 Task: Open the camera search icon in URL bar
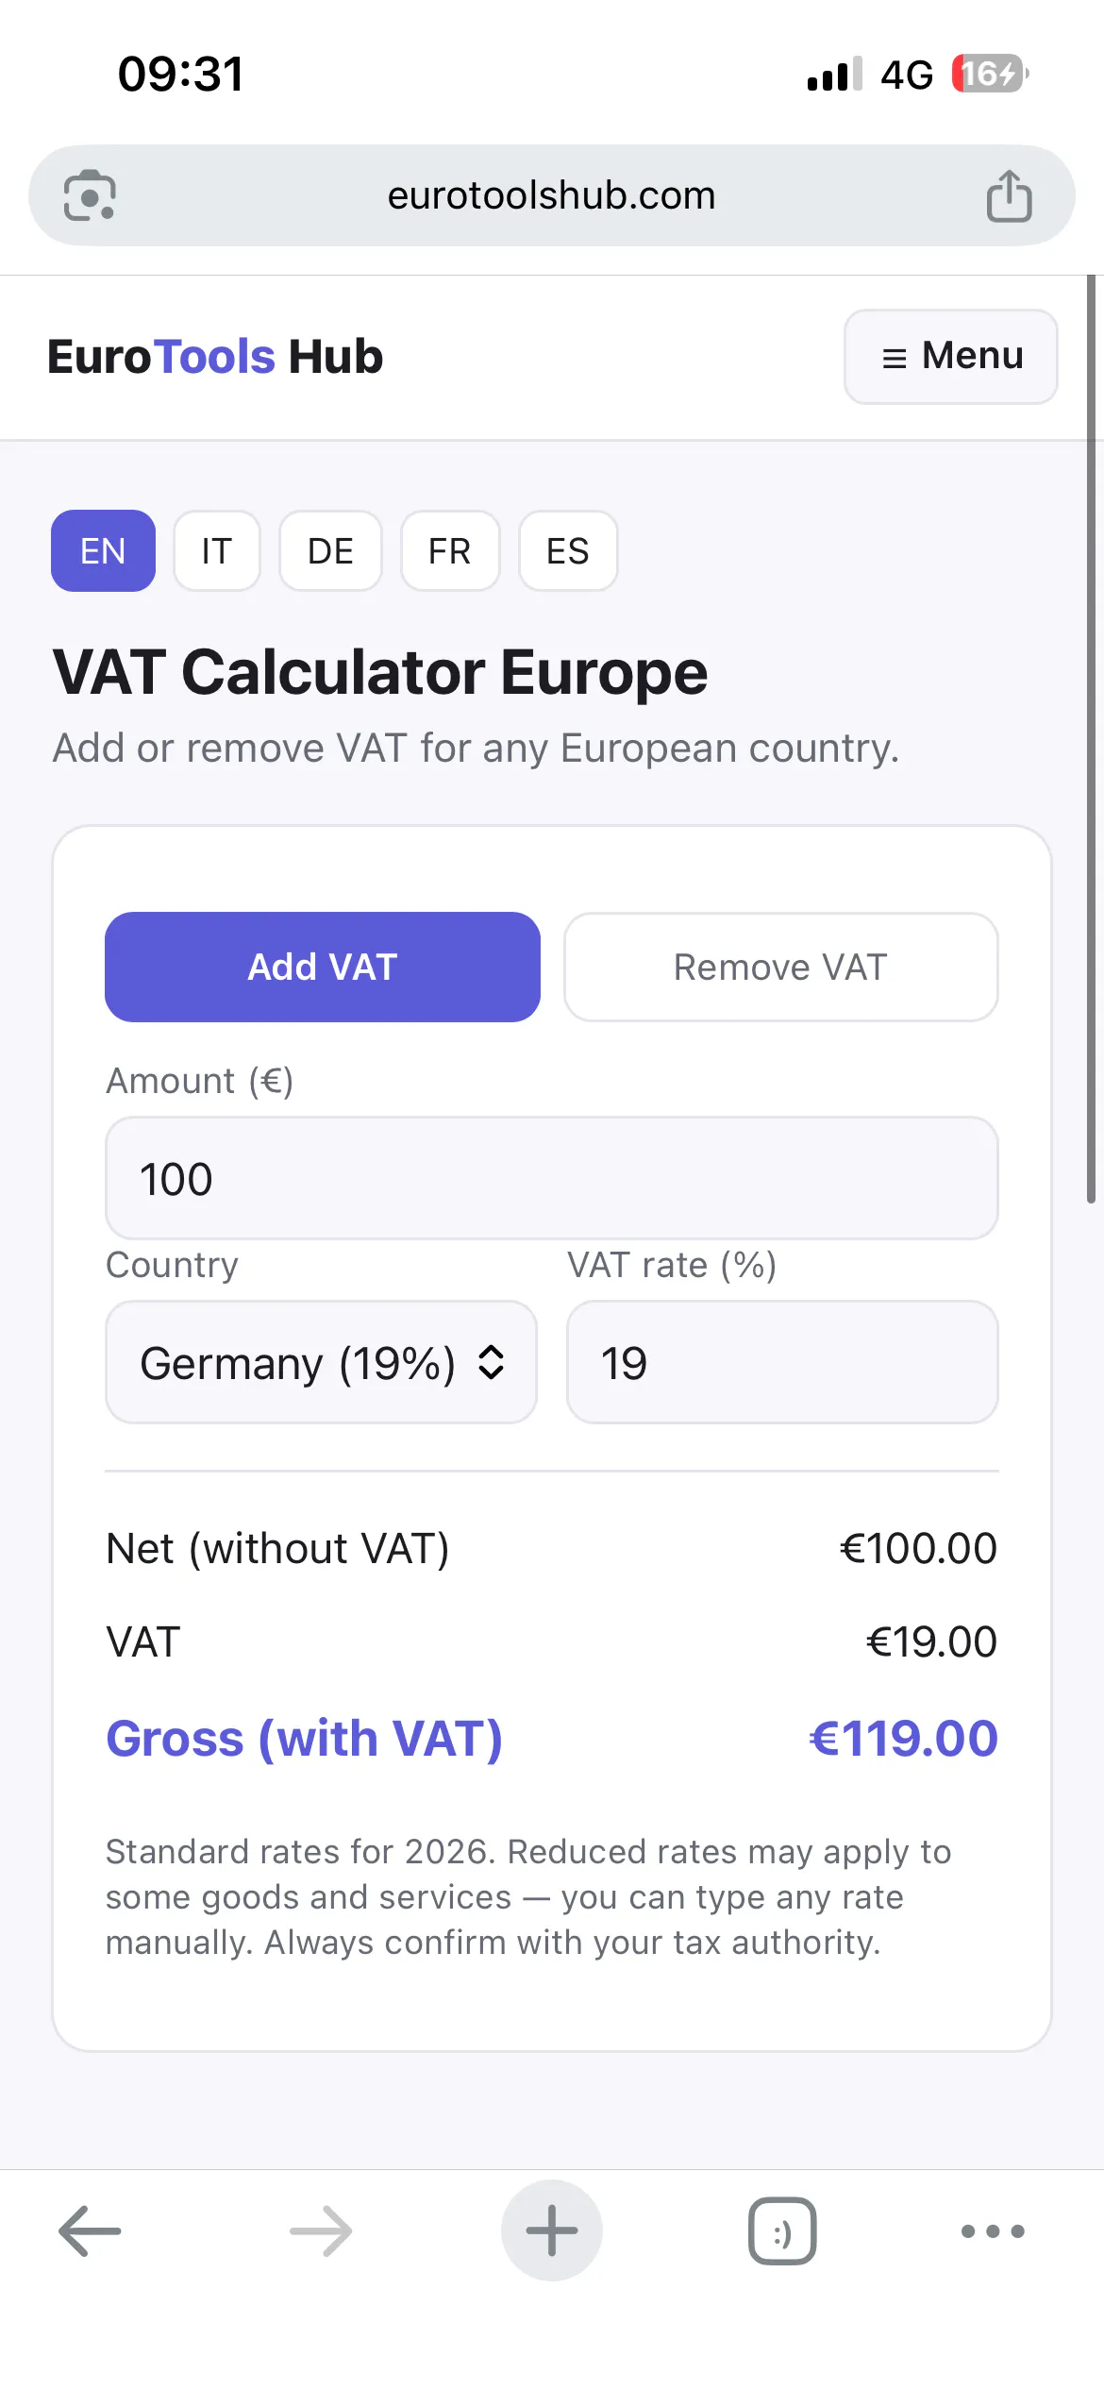pos(90,195)
